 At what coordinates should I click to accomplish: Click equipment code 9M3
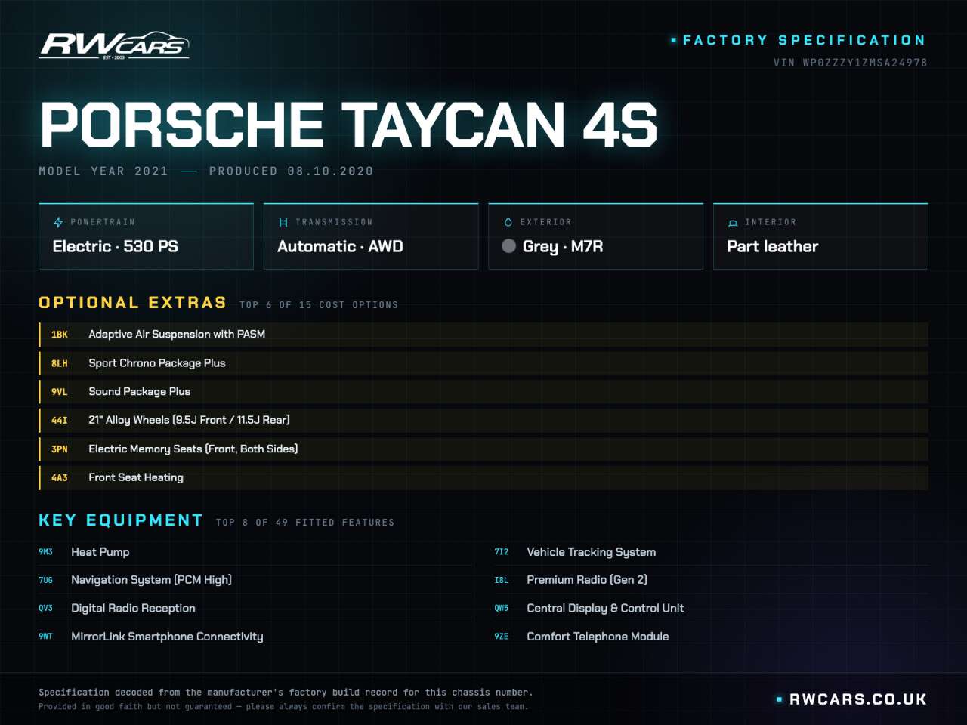pos(46,552)
